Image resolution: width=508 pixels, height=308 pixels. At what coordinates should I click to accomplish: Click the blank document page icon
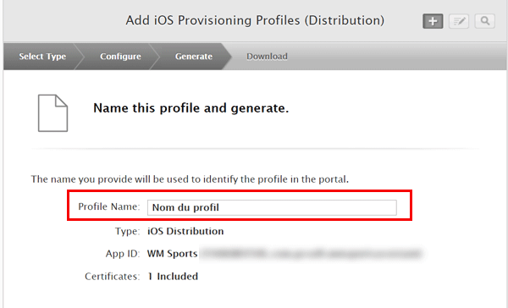[52, 113]
